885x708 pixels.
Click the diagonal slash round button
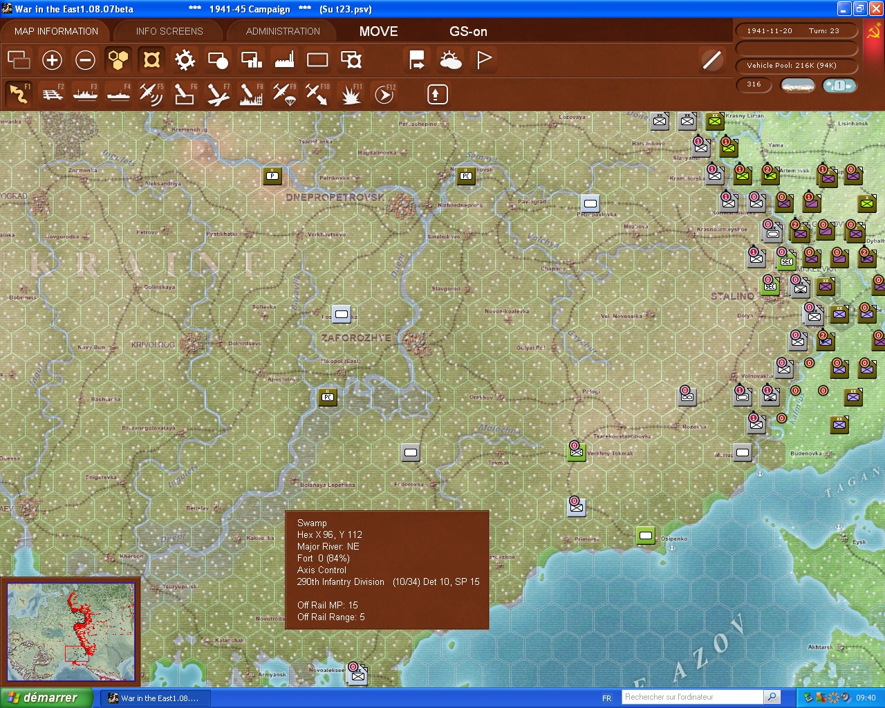[711, 60]
